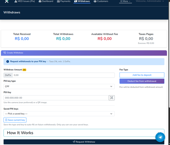Viewport: 170px width, 145px height.
Task: Click the PIX Key input field
Action: pyautogui.click(x=56, y=98)
